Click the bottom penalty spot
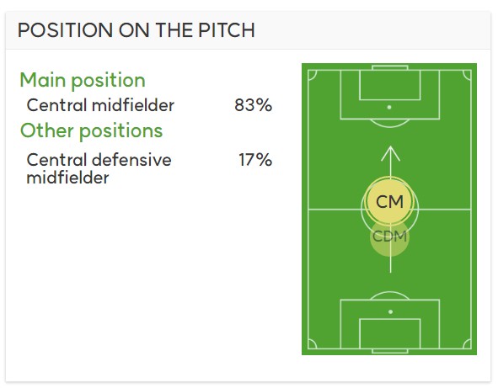This screenshot has width=498, height=388. pos(390,312)
